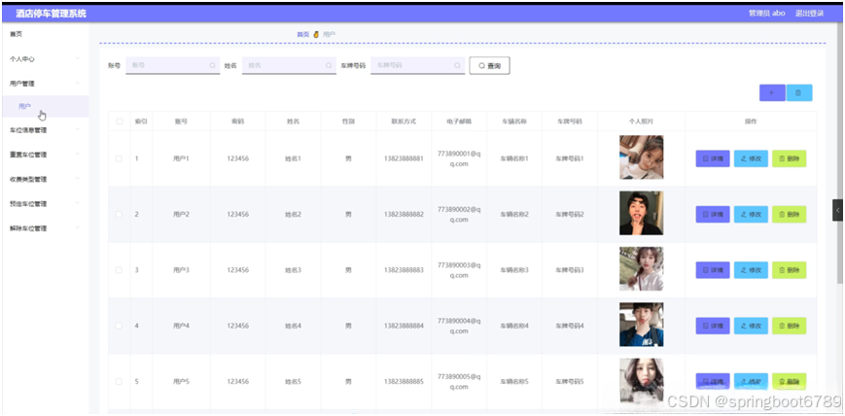
Task: Click 用户4's personal photo thumbnail
Action: [x=642, y=325]
